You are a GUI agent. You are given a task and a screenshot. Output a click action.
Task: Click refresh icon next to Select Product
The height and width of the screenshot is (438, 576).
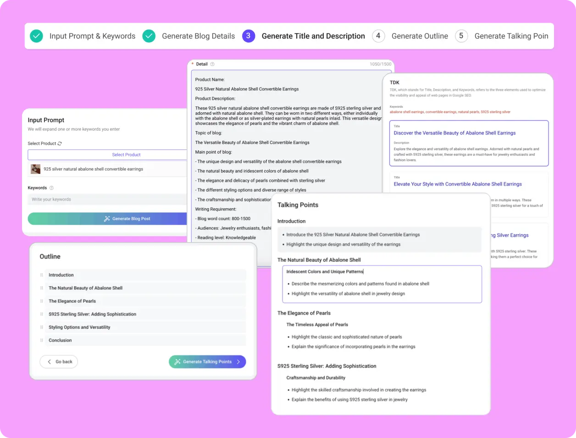60,144
